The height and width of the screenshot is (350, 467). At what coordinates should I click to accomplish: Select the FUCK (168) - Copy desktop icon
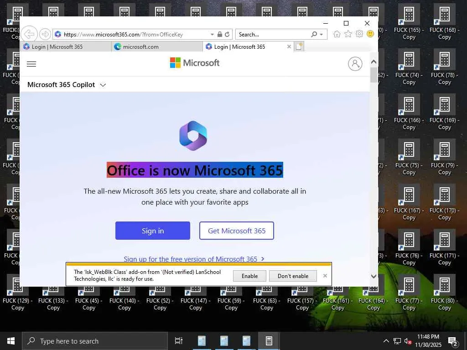[444, 21]
